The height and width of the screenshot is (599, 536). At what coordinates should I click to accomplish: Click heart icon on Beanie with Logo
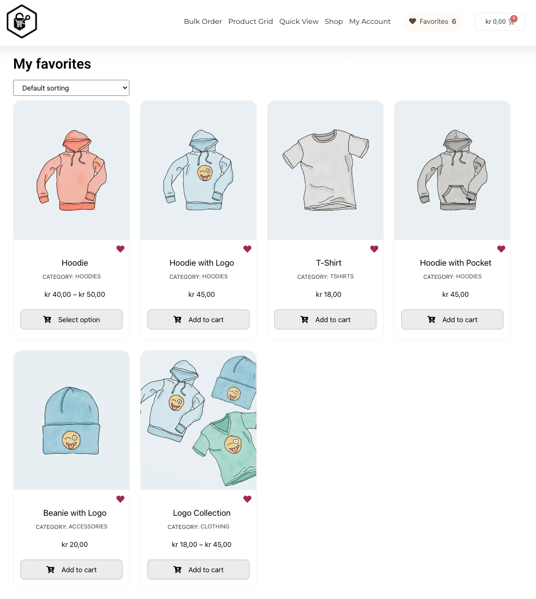click(121, 499)
